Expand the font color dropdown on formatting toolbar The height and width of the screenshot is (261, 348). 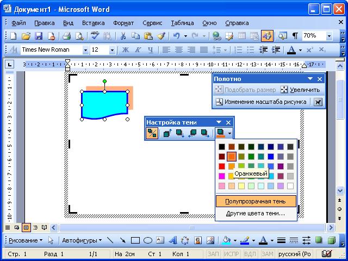pos(300,50)
